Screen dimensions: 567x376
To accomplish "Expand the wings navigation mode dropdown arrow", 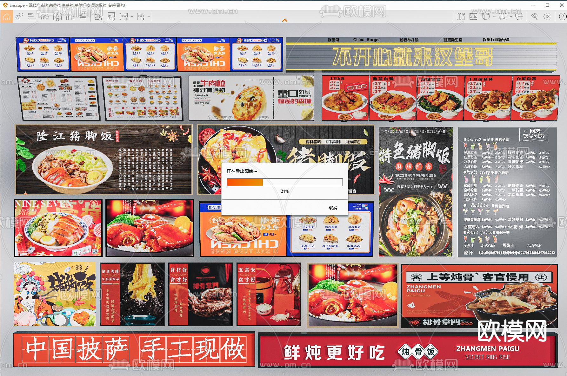I will 510,16.
